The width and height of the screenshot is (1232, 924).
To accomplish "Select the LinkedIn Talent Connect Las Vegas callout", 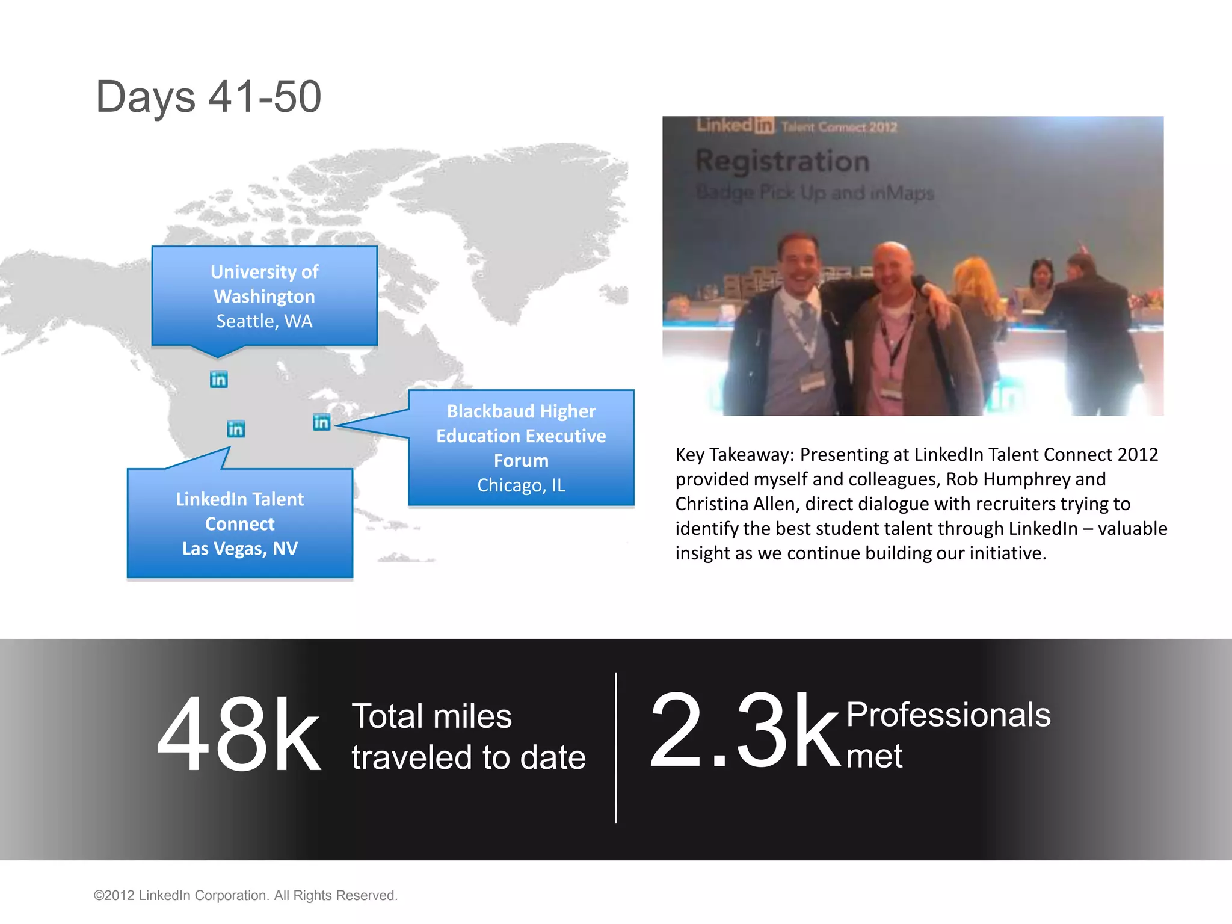I will [240, 523].
